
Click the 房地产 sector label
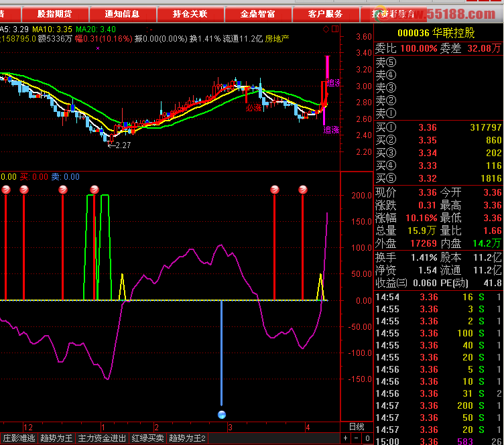(277, 39)
